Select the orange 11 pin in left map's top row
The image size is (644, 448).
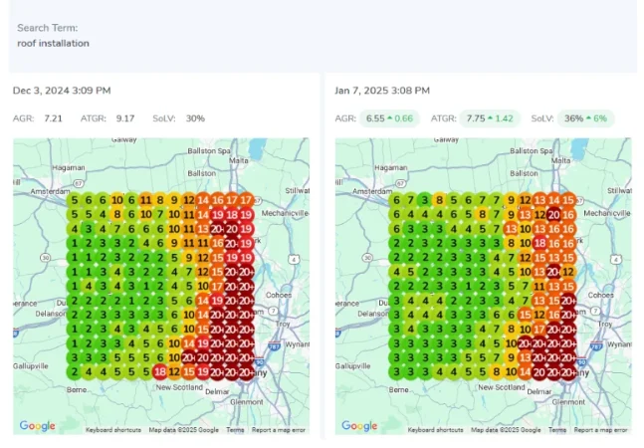[145, 199]
